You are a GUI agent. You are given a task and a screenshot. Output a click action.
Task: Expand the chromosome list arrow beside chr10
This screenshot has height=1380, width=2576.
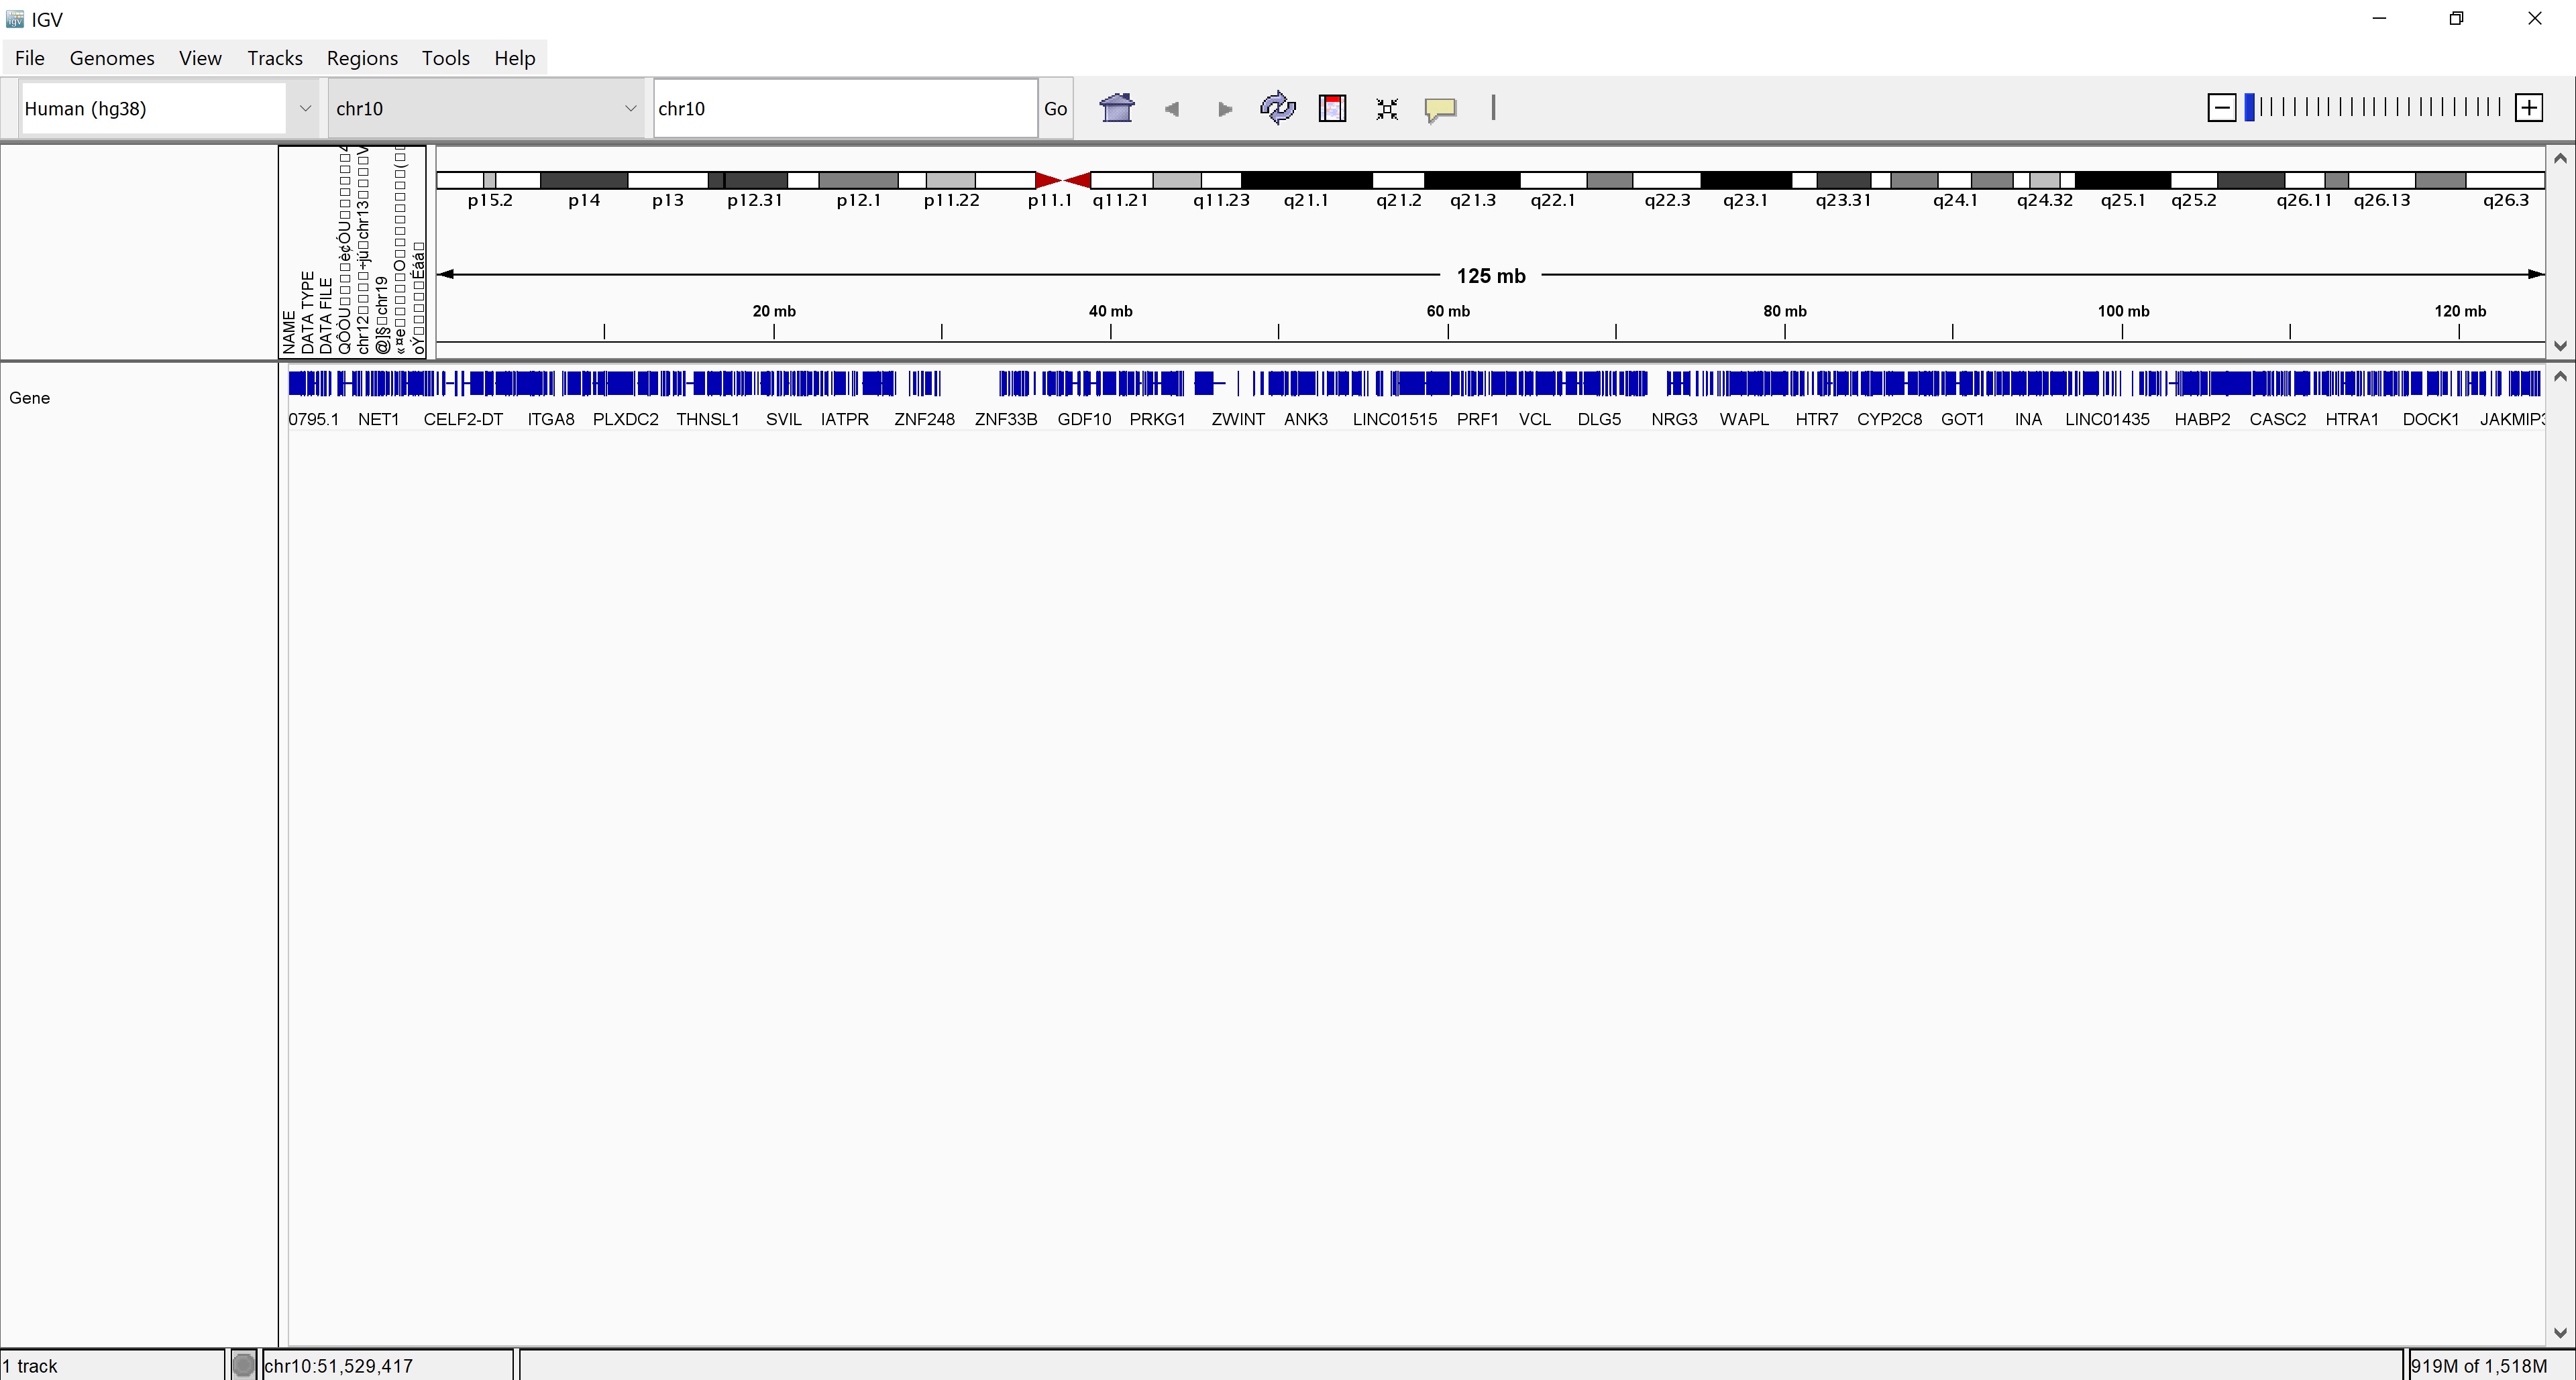(629, 108)
